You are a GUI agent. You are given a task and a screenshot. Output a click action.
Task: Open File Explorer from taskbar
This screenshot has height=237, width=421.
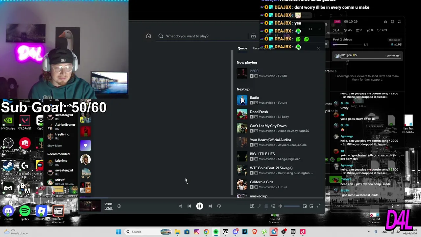click(x=177, y=232)
